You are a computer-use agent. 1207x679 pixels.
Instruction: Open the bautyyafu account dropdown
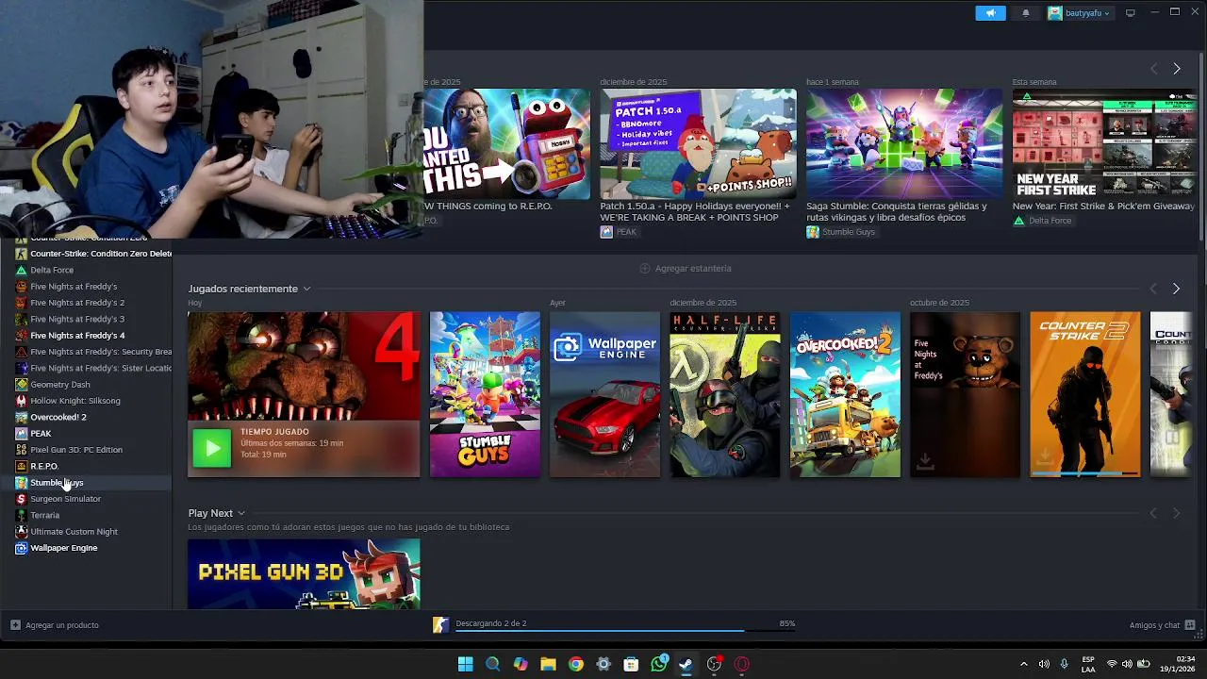point(1079,13)
